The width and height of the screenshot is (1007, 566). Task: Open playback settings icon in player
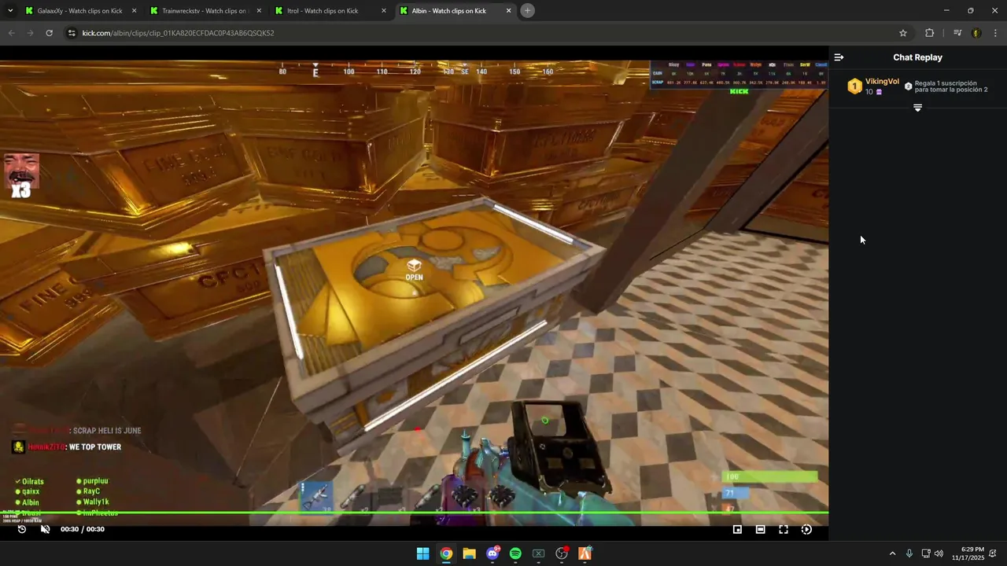click(x=806, y=529)
